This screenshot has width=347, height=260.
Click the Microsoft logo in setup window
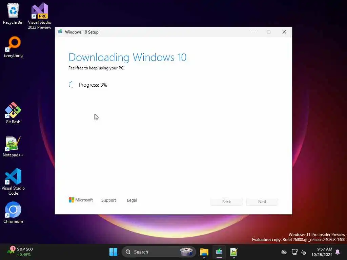pos(81,200)
